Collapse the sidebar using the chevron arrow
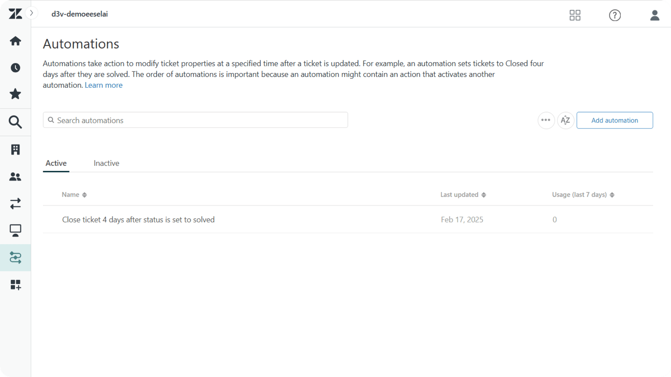This screenshot has width=671, height=377. (32, 12)
